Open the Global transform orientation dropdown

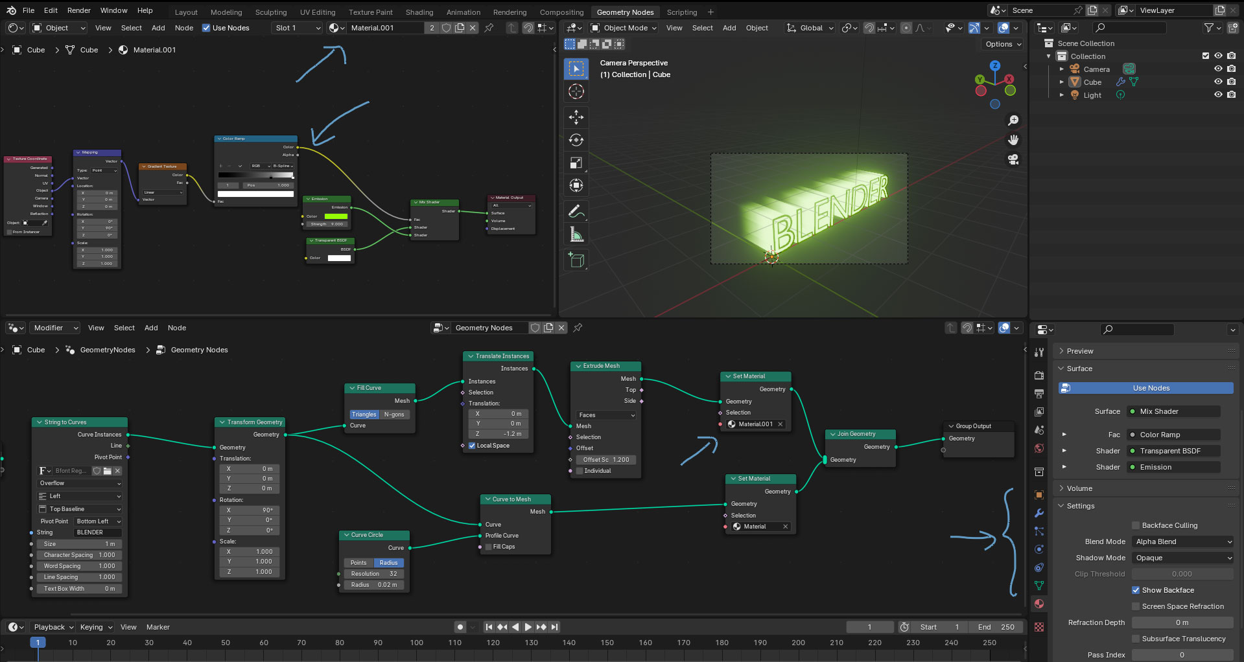(810, 28)
